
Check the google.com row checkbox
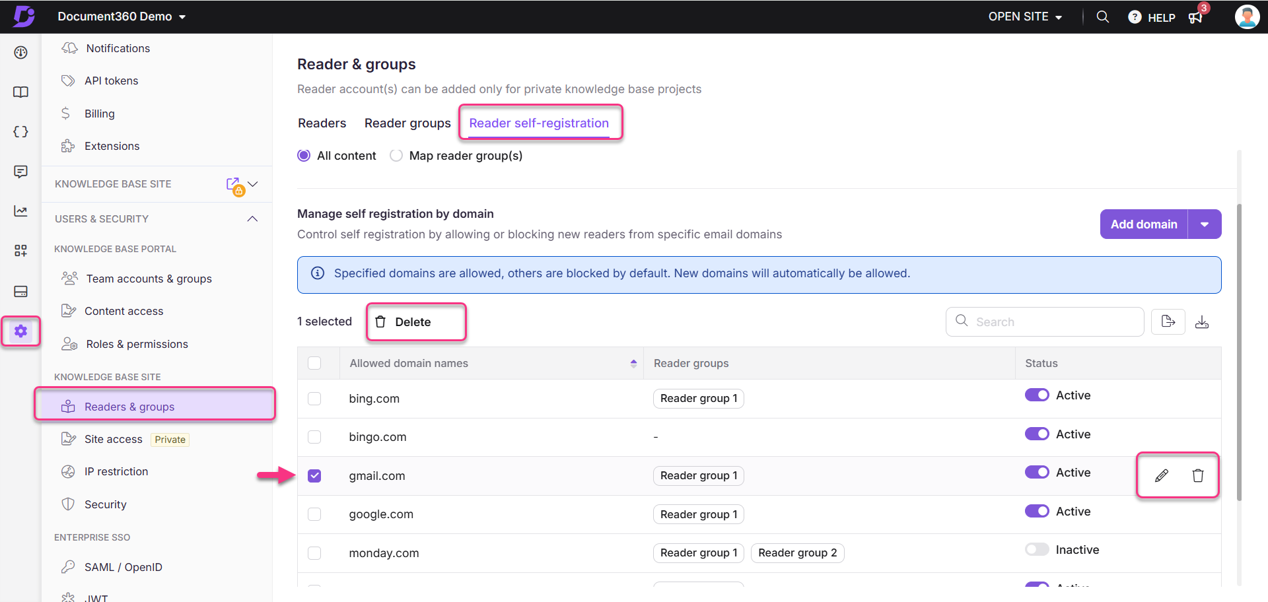pos(314,514)
